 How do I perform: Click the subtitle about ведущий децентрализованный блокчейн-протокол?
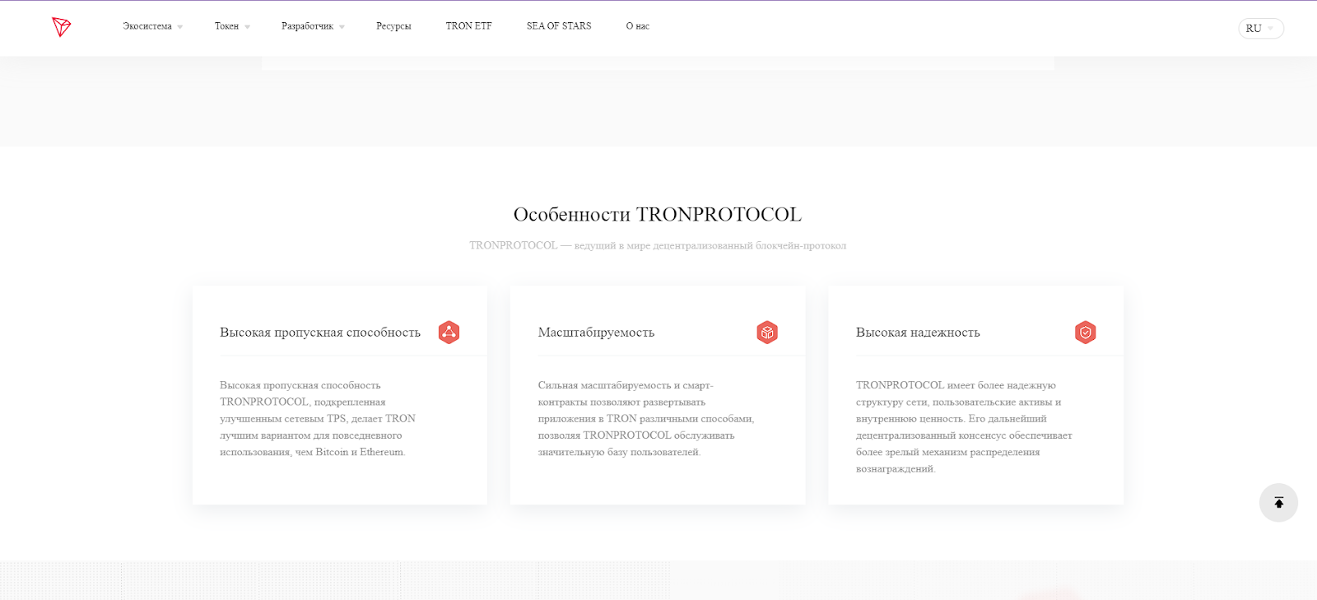[x=658, y=245]
